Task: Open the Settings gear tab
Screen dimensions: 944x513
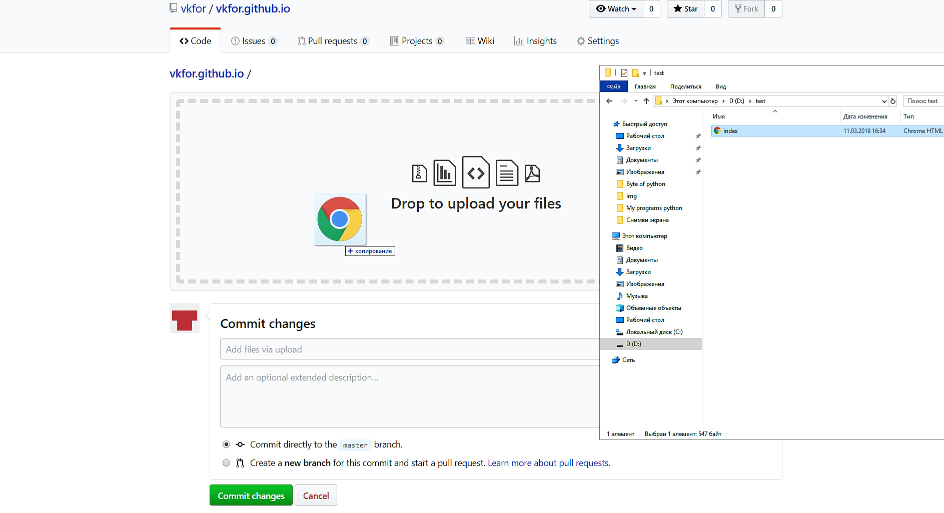Action: point(598,41)
